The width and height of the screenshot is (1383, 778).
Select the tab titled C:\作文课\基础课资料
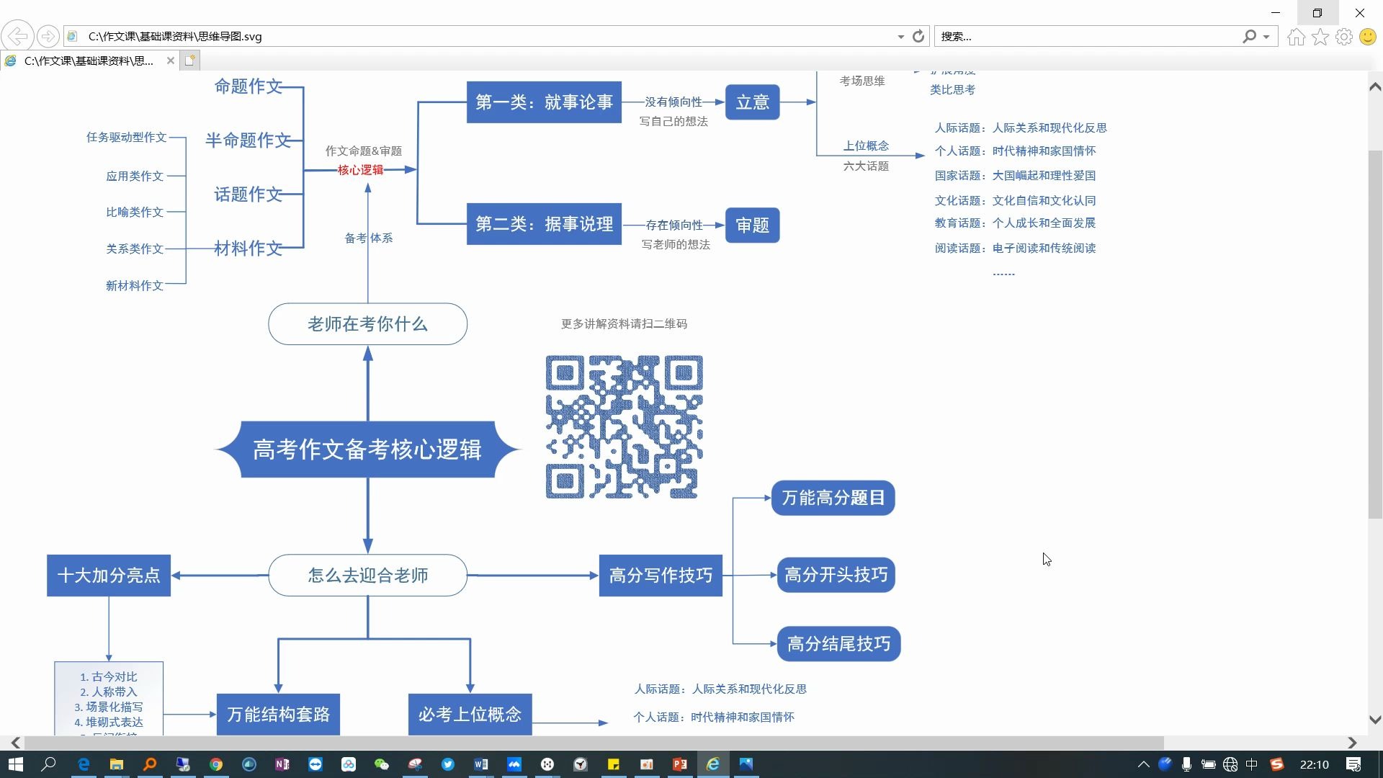pos(89,61)
